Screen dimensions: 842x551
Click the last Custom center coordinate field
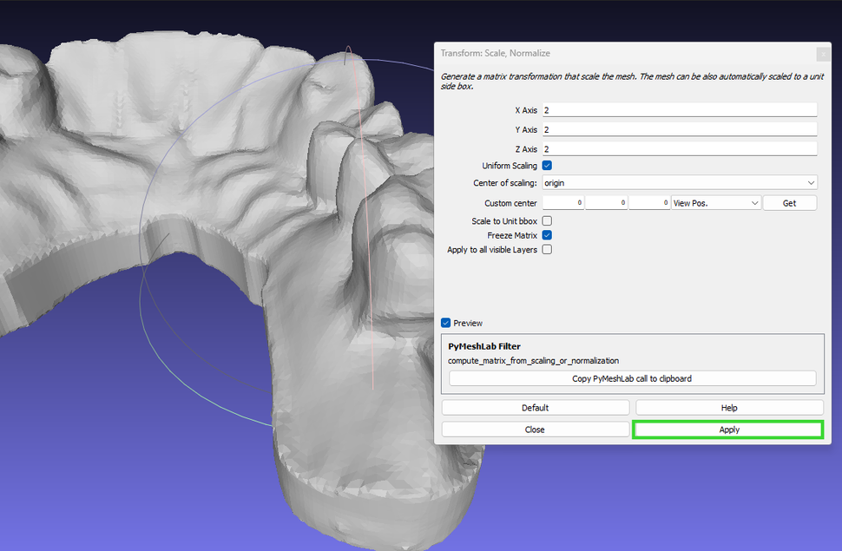[649, 201]
